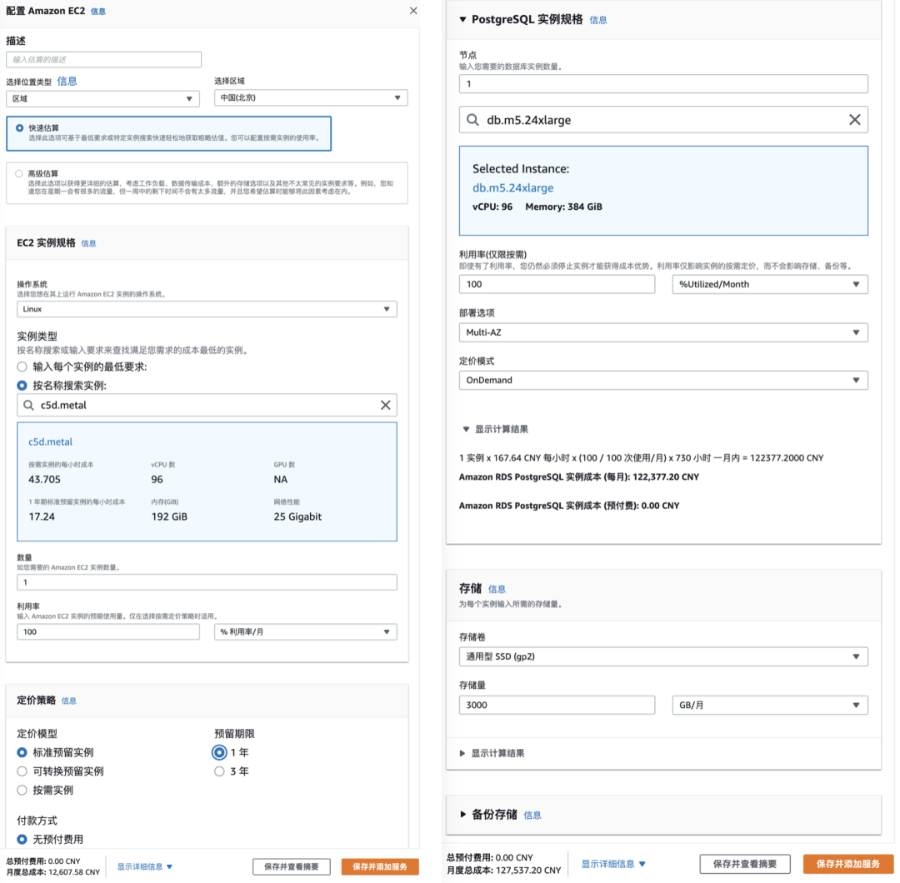
Task: Open the 定价模式 OnDemand dropdown
Action: (x=663, y=380)
